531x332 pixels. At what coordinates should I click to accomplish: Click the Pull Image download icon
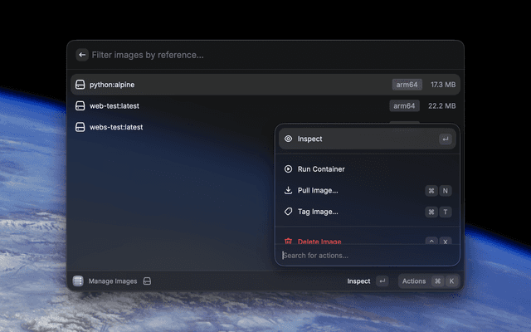click(x=288, y=190)
